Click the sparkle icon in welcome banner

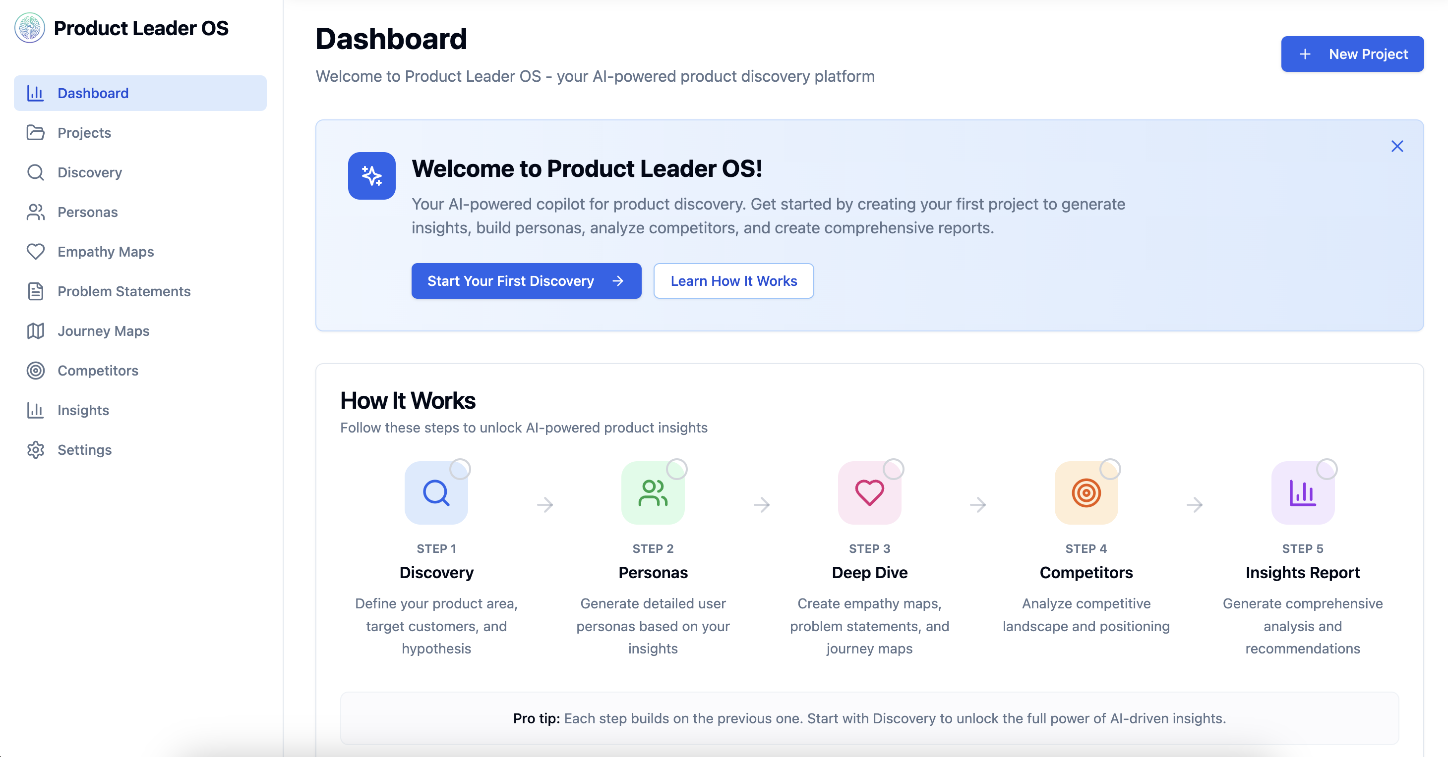click(371, 176)
